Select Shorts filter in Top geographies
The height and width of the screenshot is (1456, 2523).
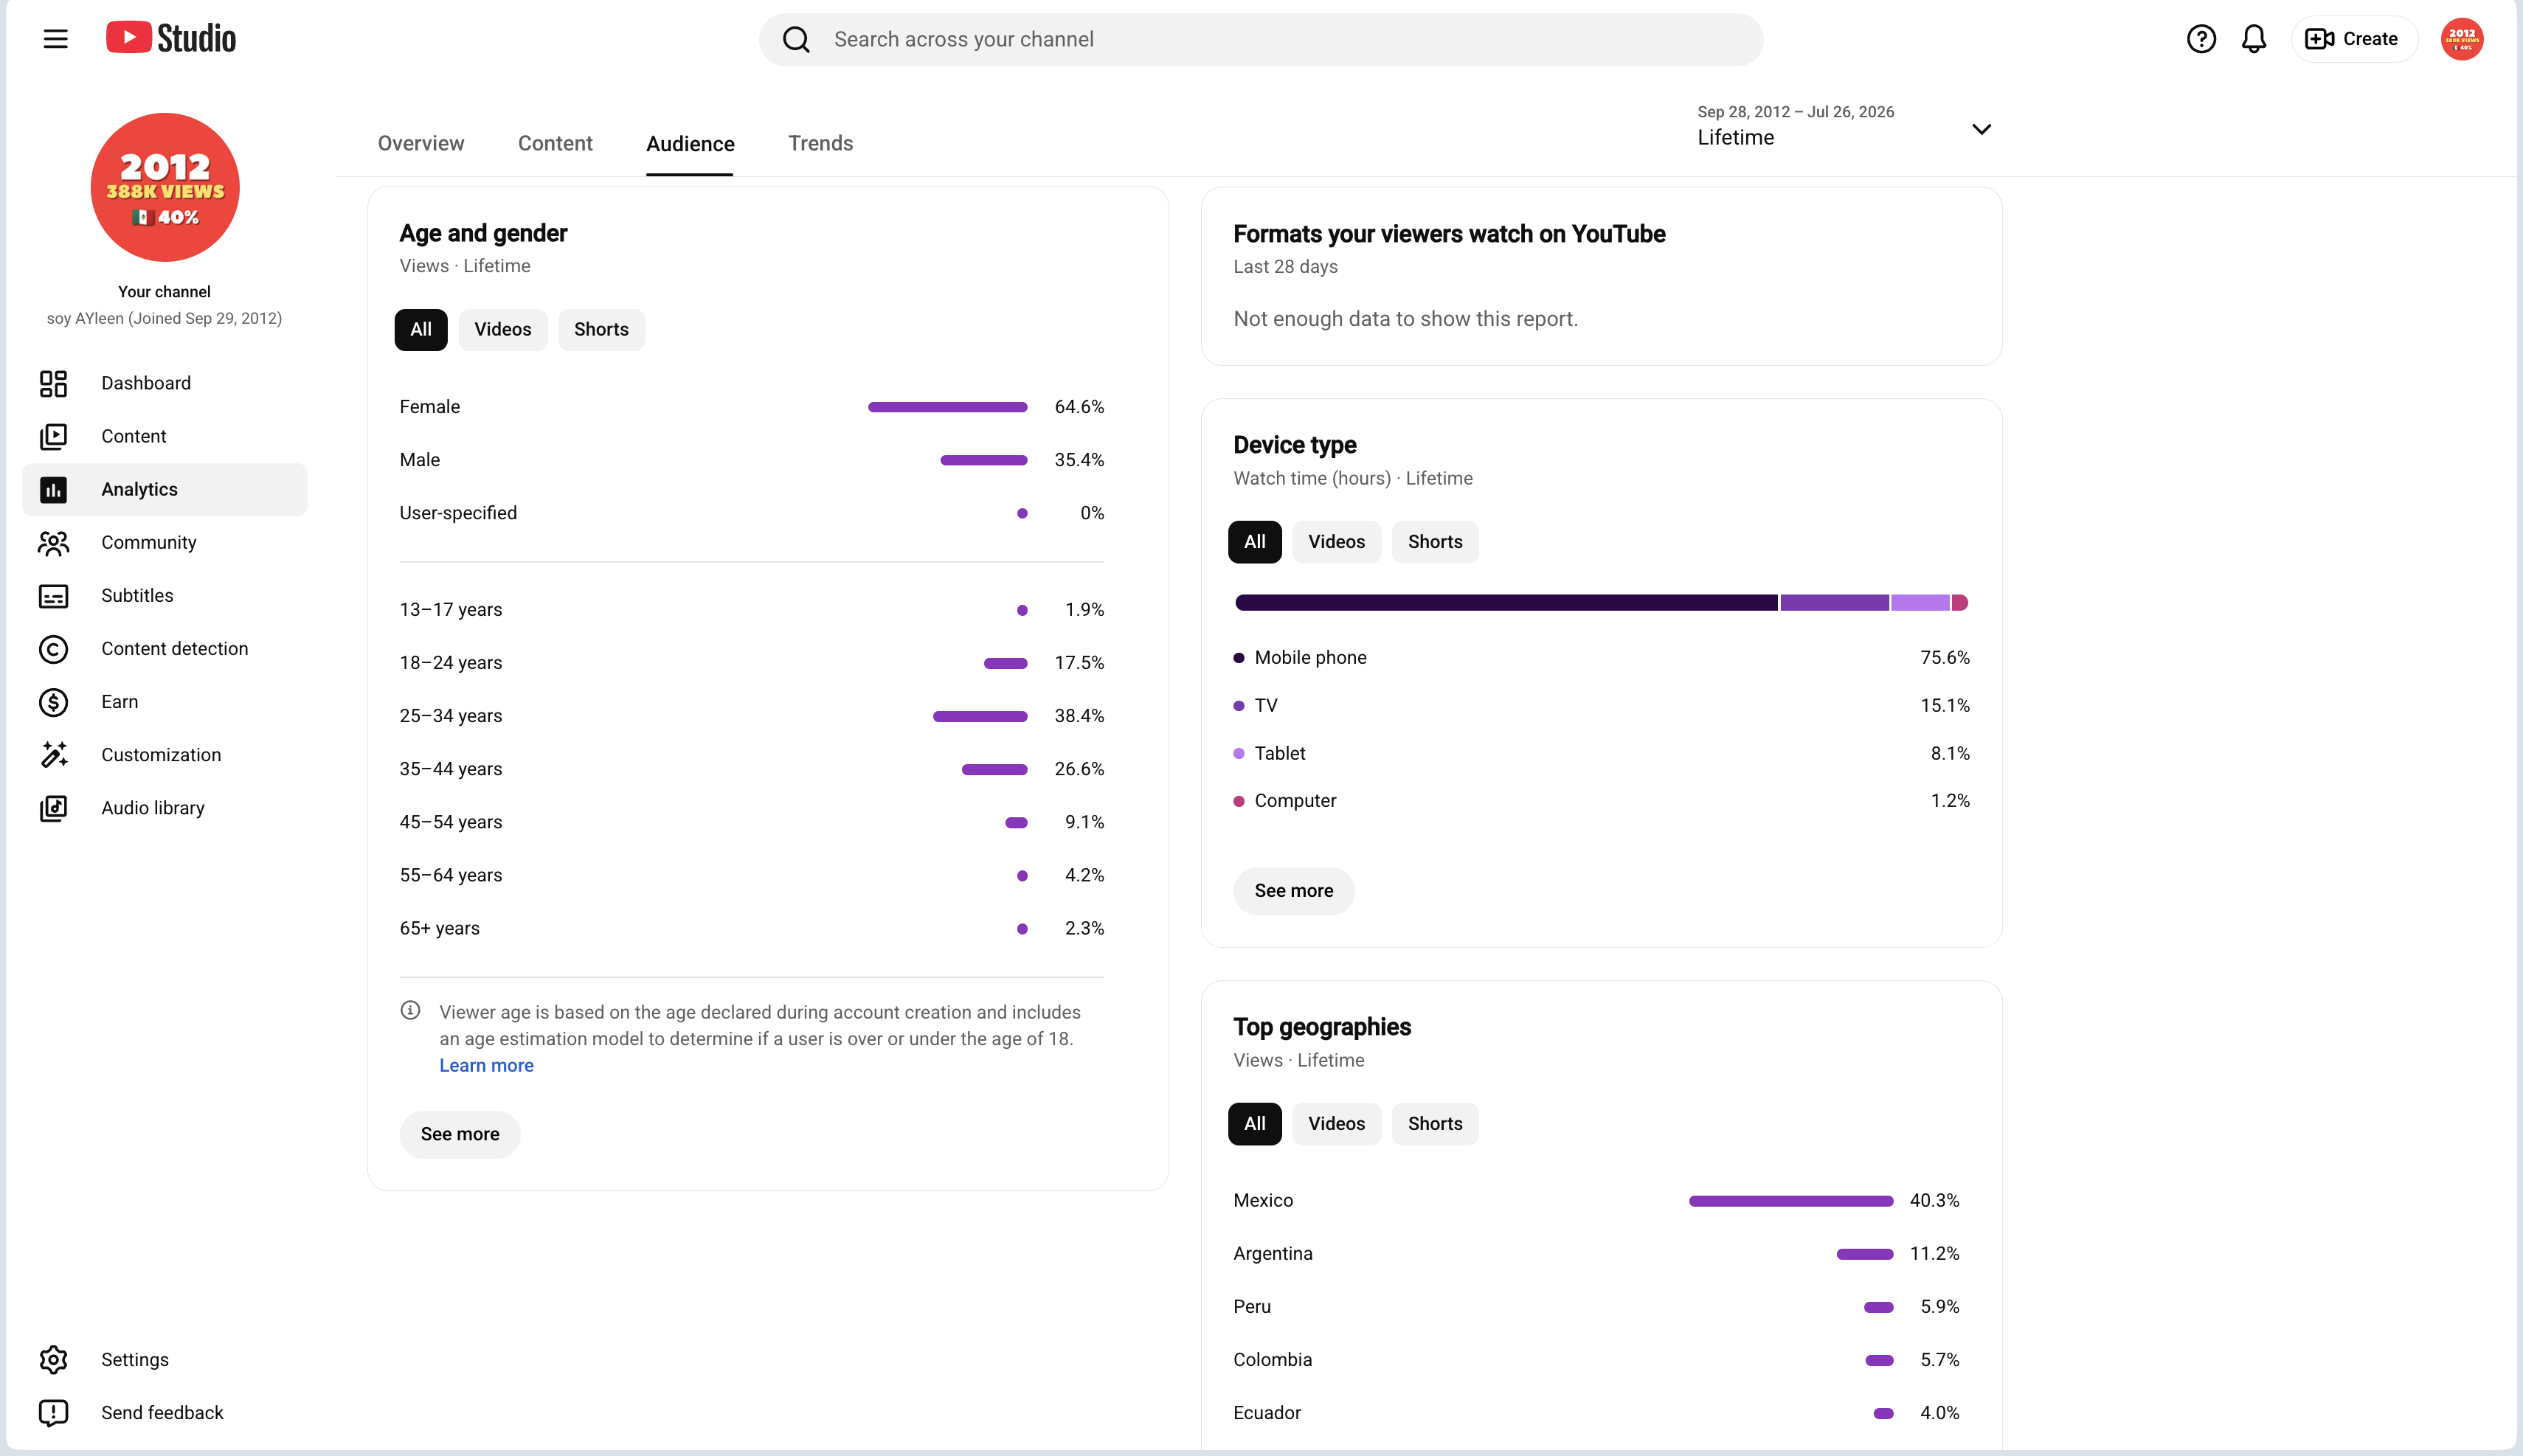pos(1435,1124)
